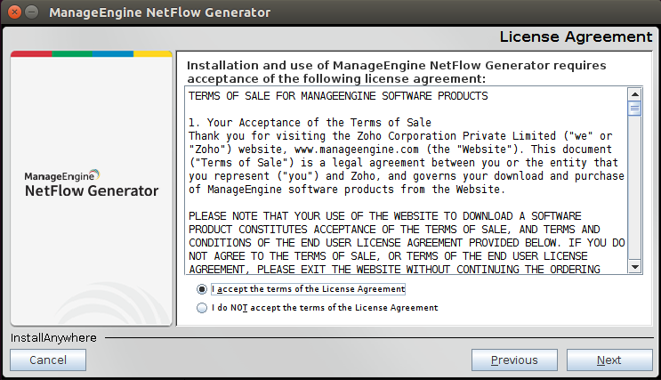Go back with the Previous button
Screen dimensions: 661x380
(514, 360)
